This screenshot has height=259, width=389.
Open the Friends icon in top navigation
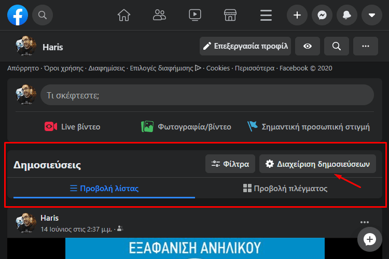(159, 15)
